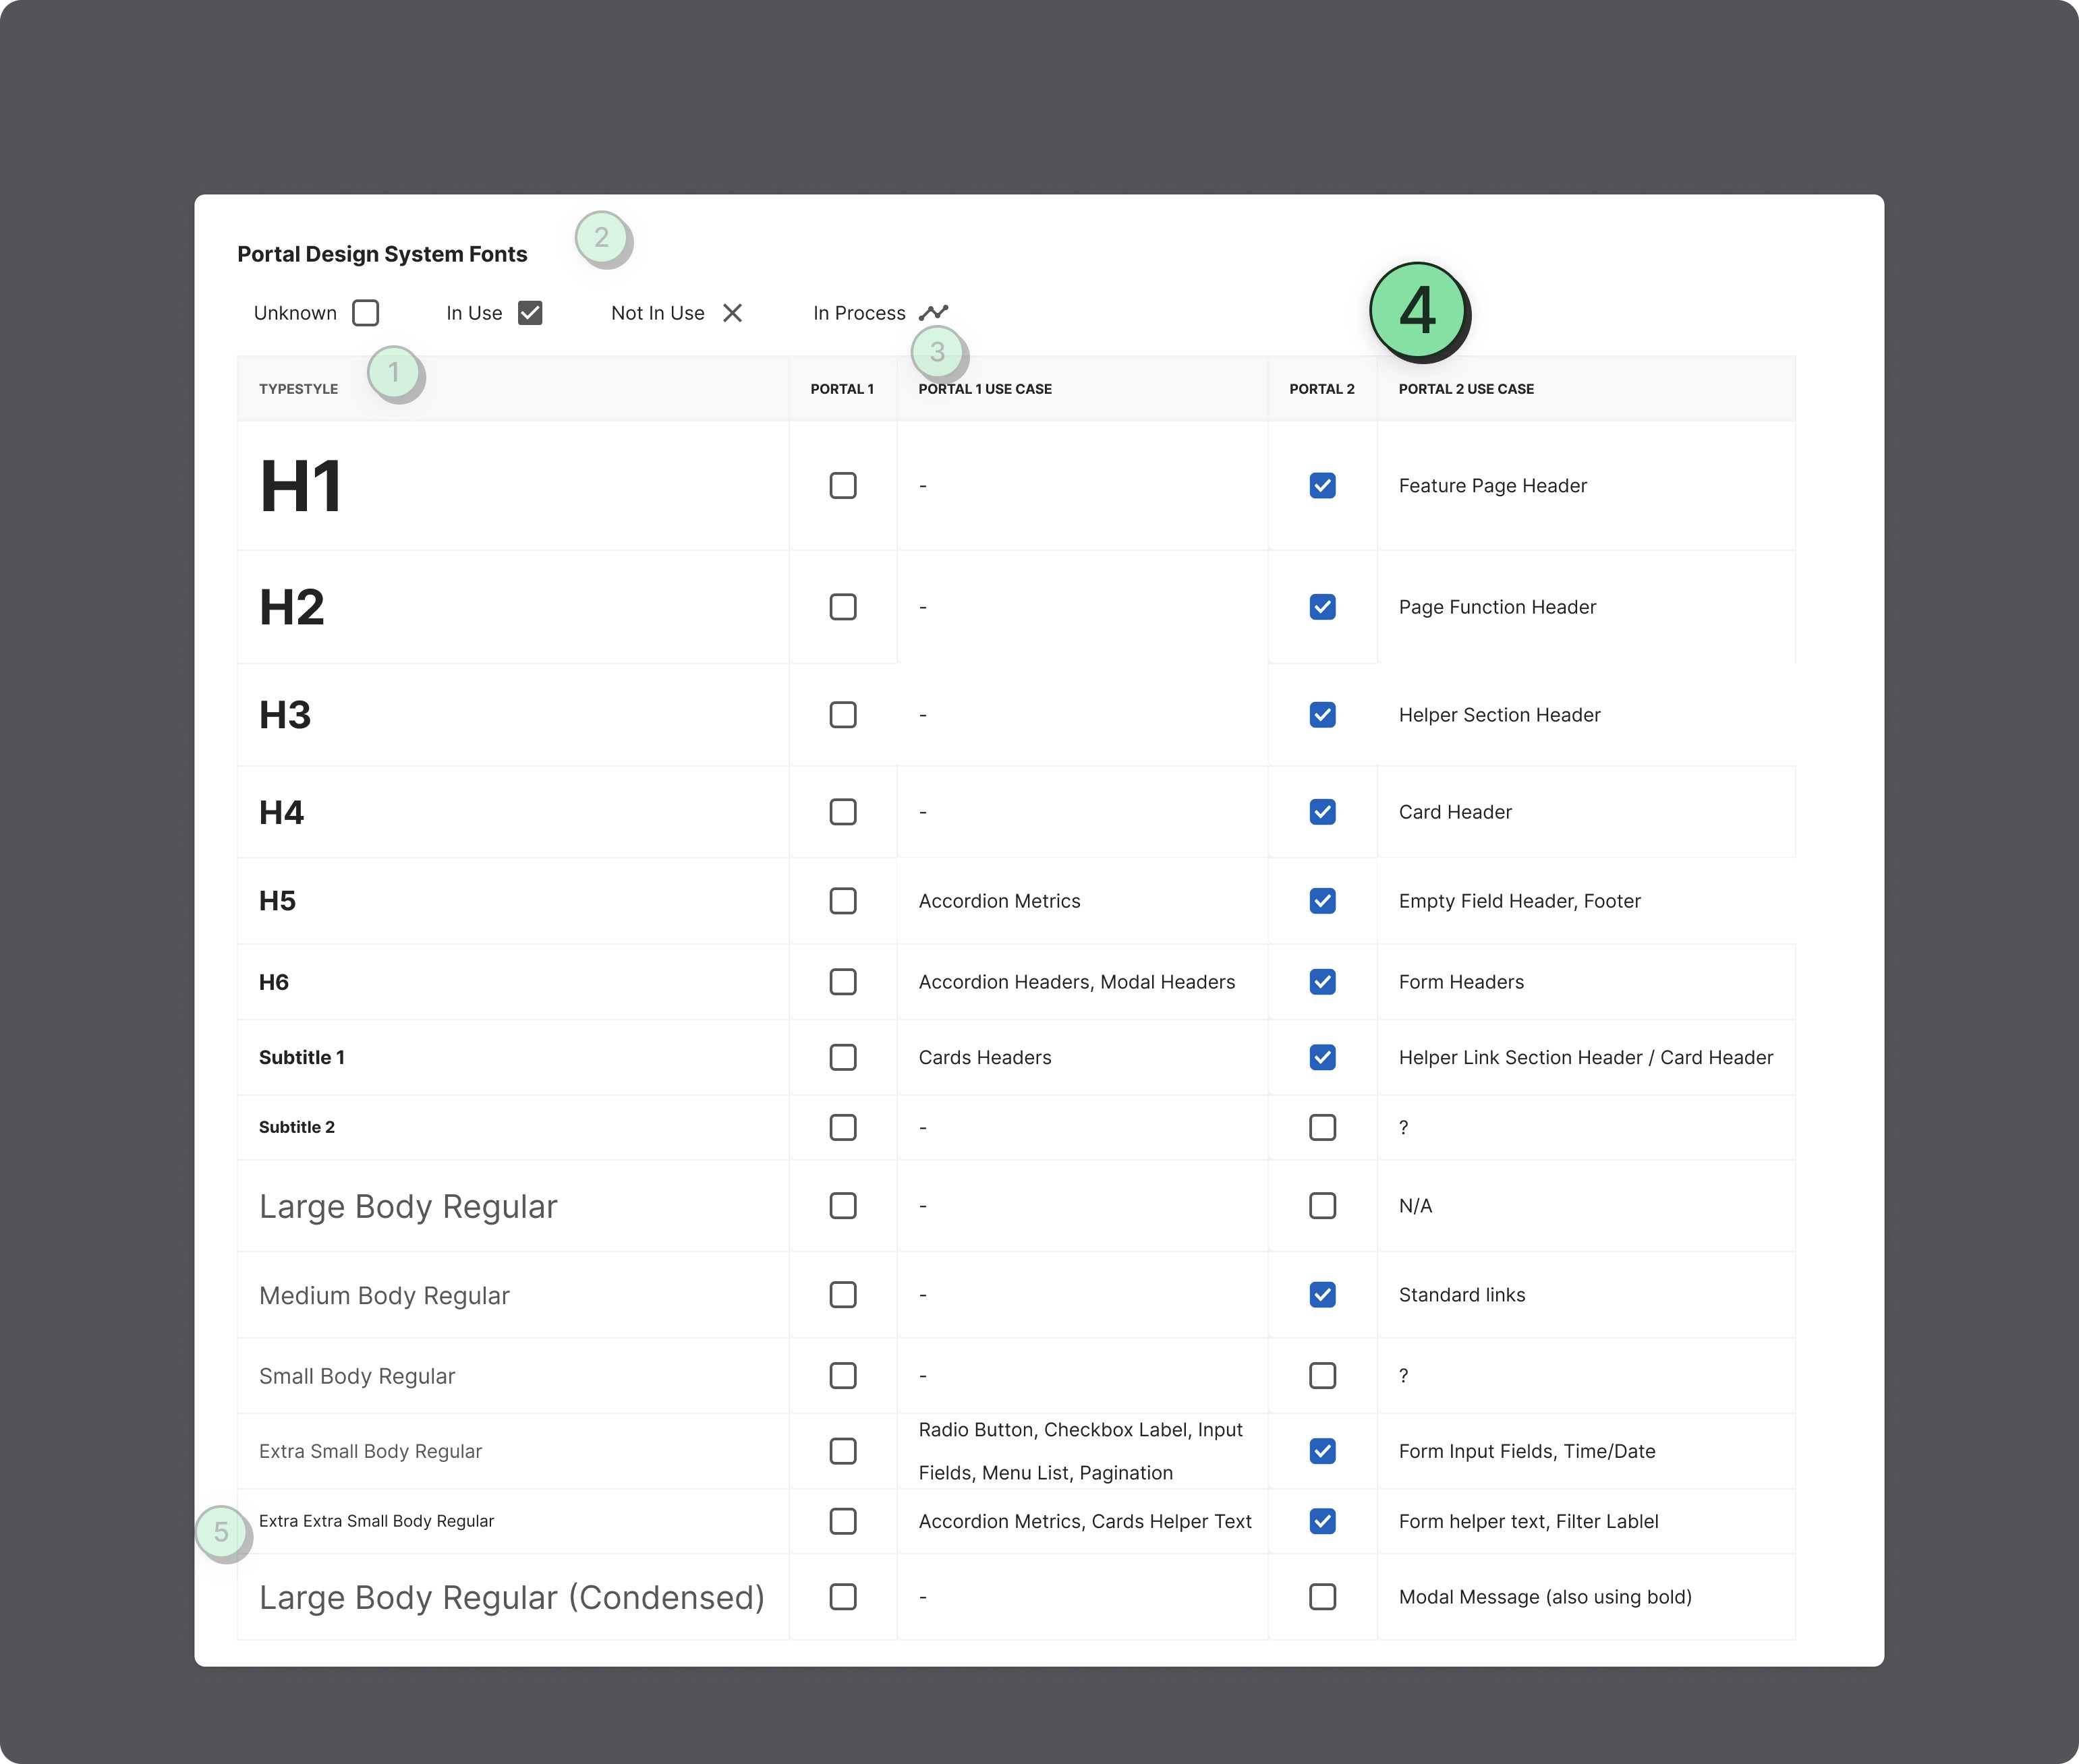Click annotation badge 1 near the Typestyle header
The height and width of the screenshot is (1764, 2079).
click(394, 372)
